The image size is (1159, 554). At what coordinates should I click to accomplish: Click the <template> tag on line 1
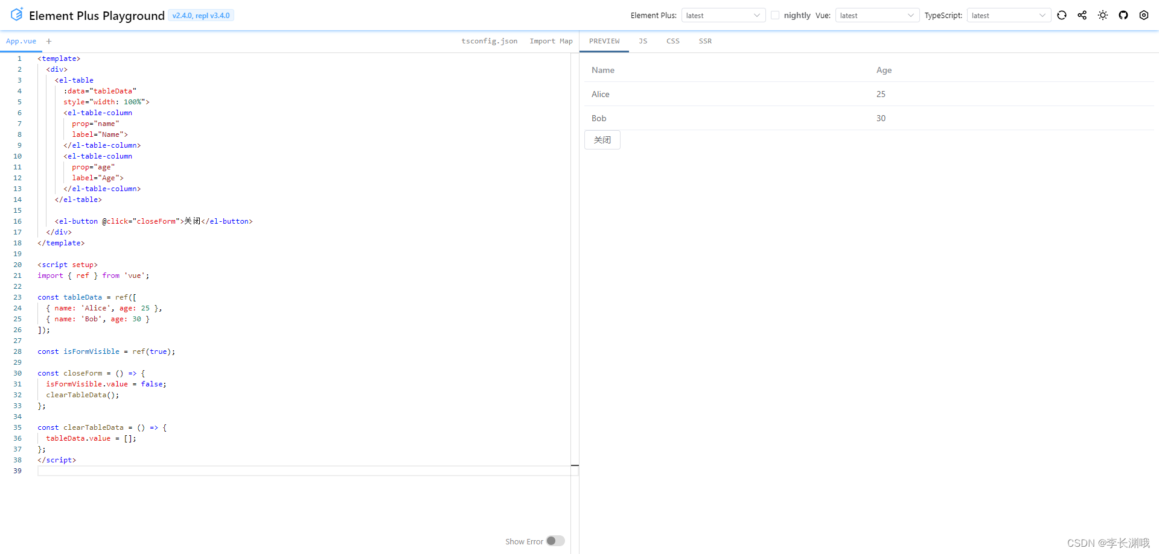pyautogui.click(x=59, y=58)
